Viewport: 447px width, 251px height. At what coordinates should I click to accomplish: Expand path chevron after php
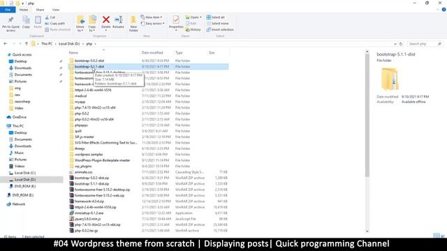click(x=95, y=44)
